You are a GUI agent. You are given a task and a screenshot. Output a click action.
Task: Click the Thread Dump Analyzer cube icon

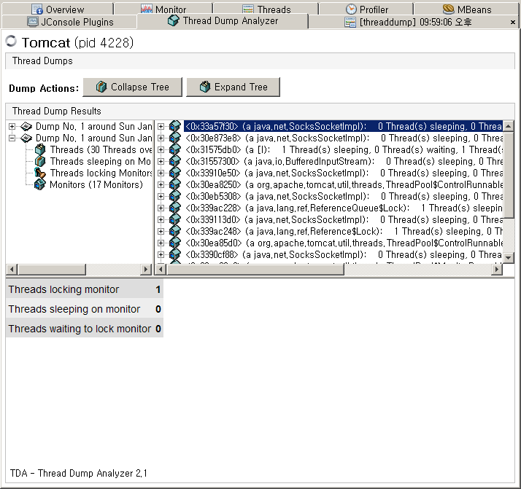(x=173, y=21)
